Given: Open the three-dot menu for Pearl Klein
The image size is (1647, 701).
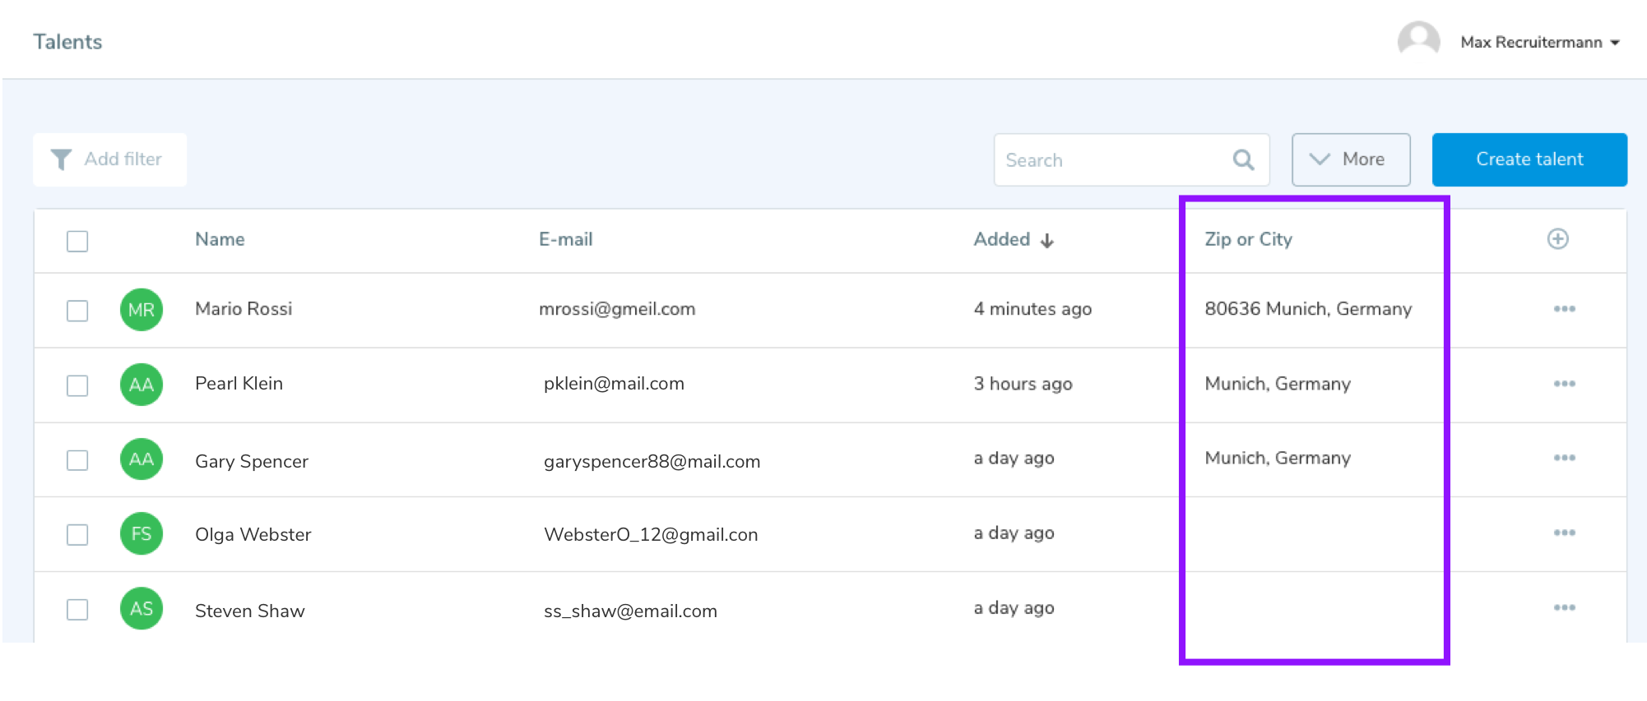Looking at the screenshot, I should (1563, 384).
